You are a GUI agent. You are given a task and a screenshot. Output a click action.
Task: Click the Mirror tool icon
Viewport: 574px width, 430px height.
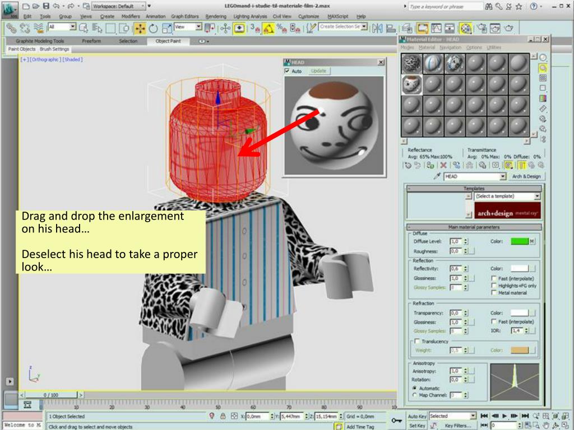click(377, 29)
